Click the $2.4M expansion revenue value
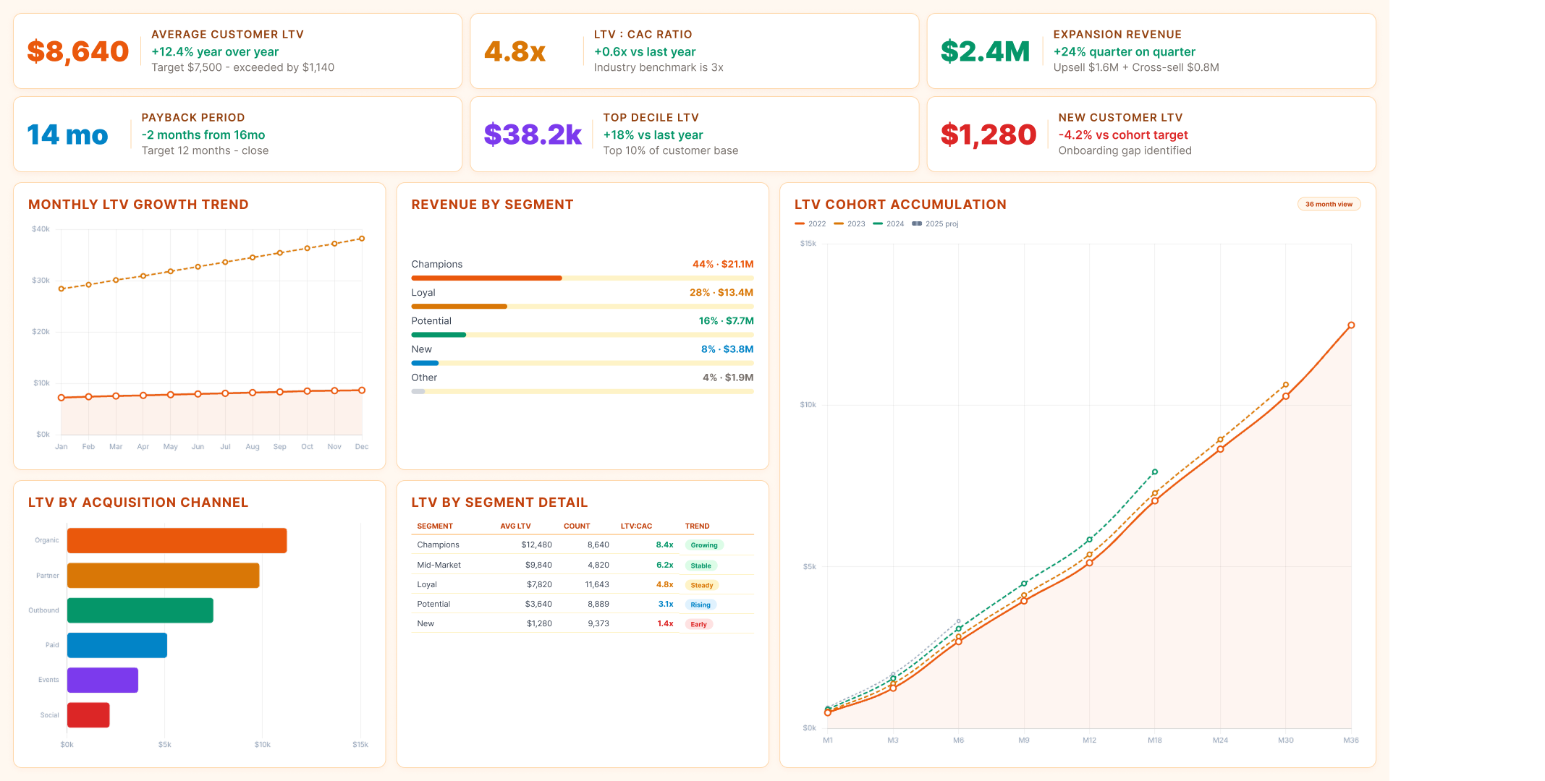The width and height of the screenshot is (1545, 781). 985,51
